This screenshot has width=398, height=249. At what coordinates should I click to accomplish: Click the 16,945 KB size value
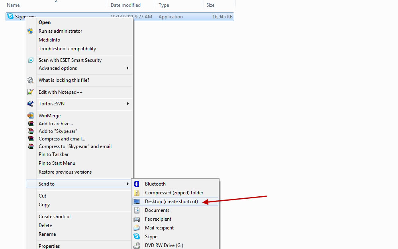pyautogui.click(x=222, y=17)
